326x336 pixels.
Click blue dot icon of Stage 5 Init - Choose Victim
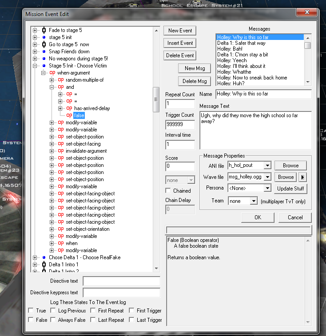[44, 66]
